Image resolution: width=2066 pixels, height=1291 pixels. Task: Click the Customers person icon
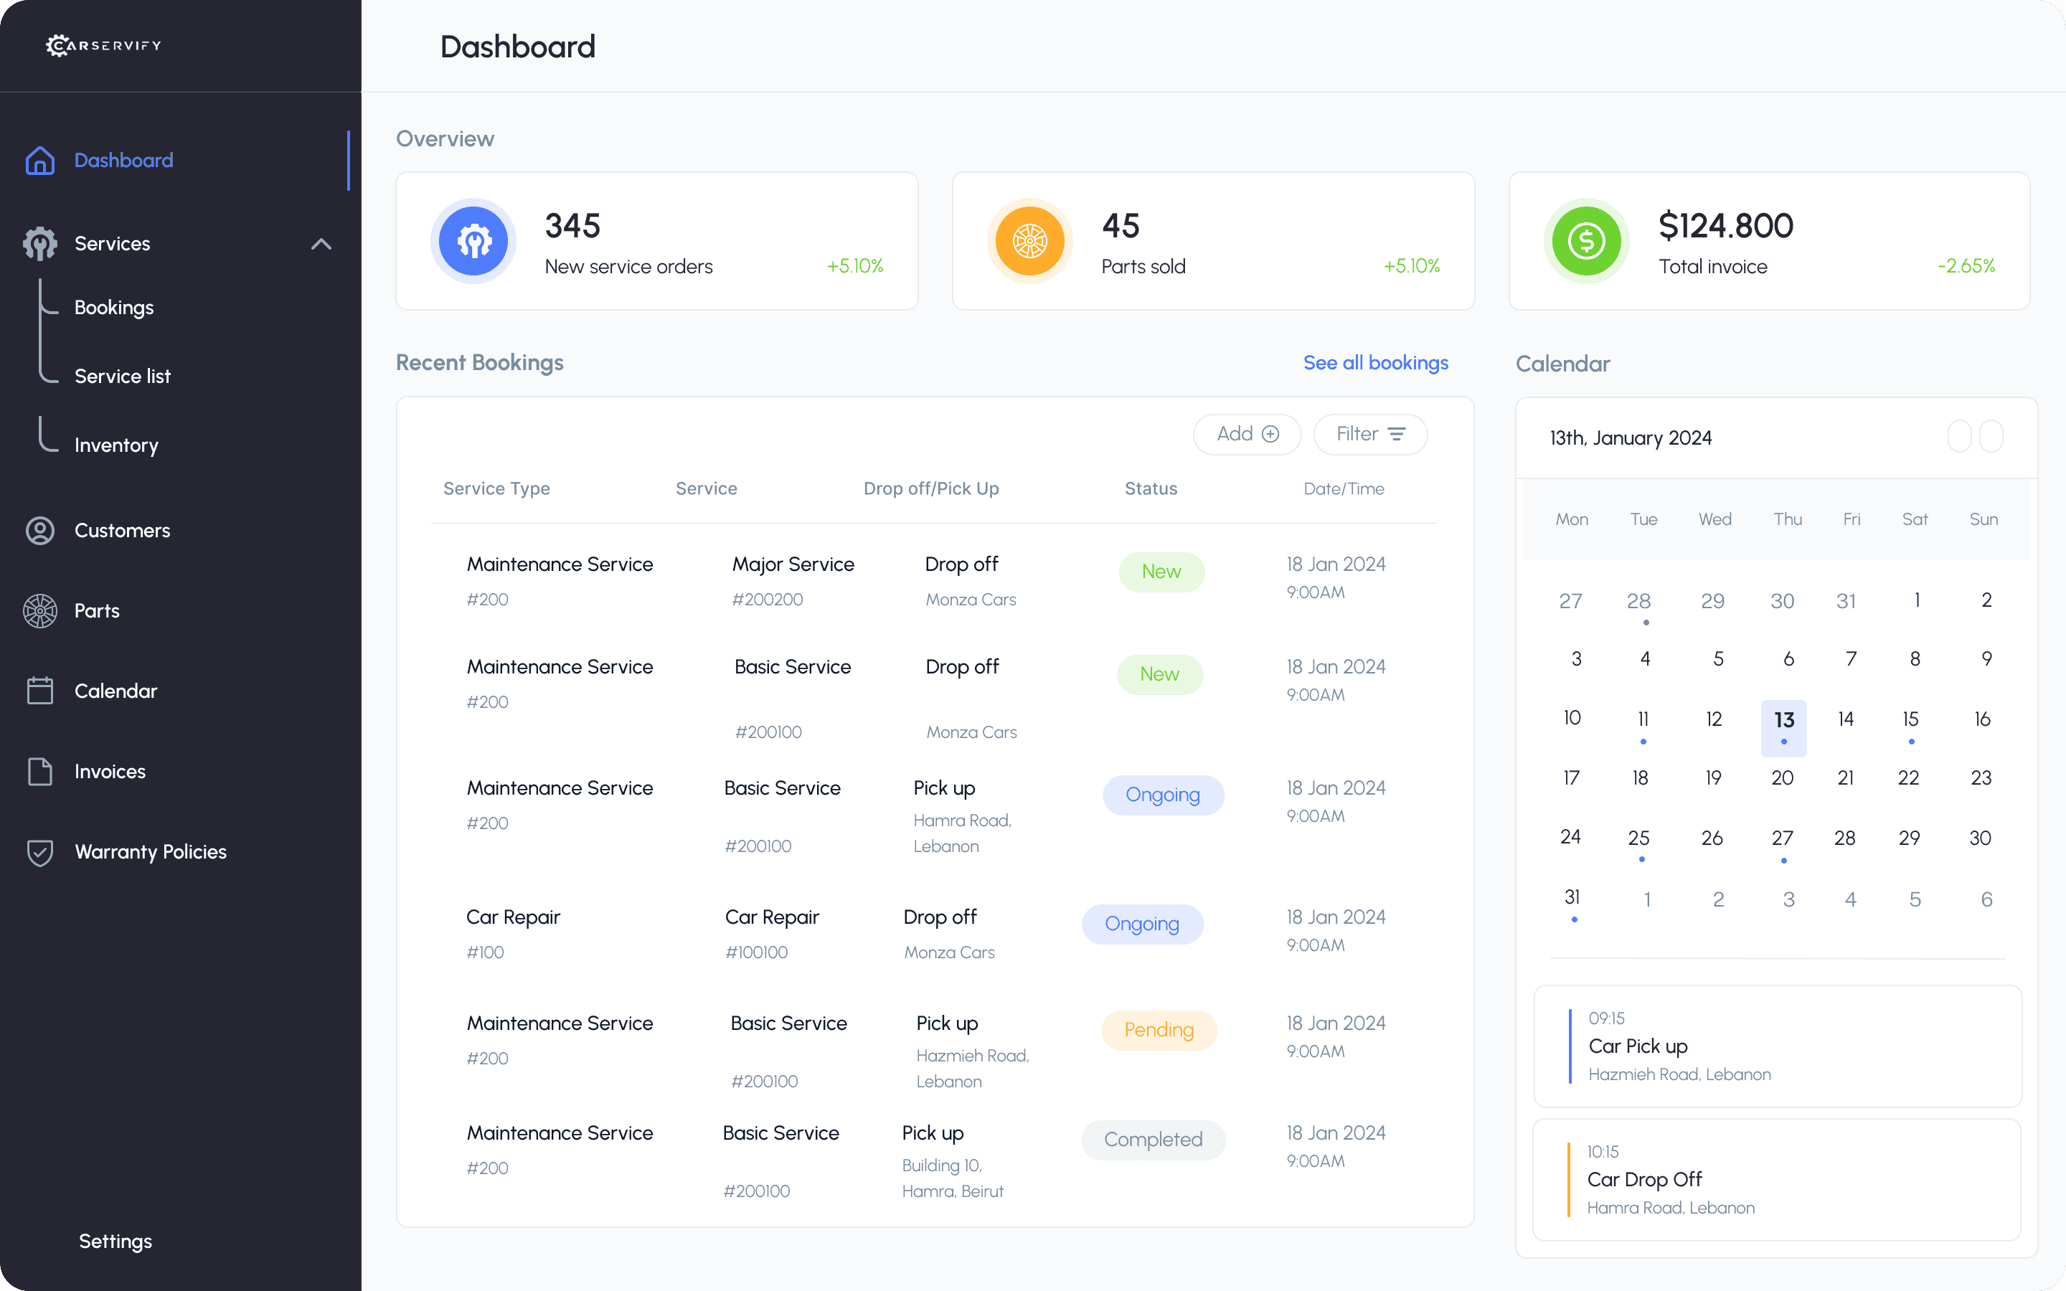[x=40, y=530]
